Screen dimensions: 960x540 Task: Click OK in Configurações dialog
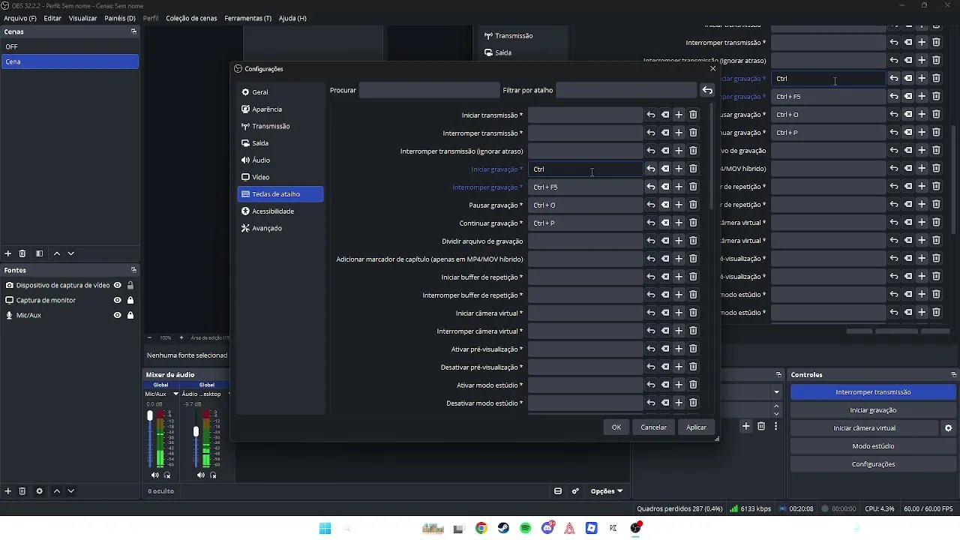click(616, 427)
